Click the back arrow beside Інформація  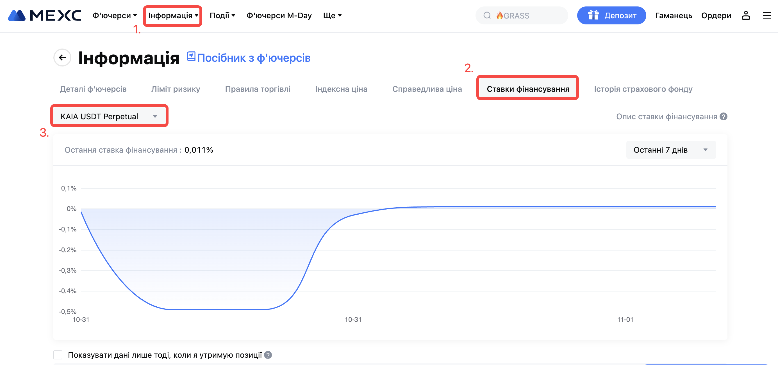(x=63, y=58)
